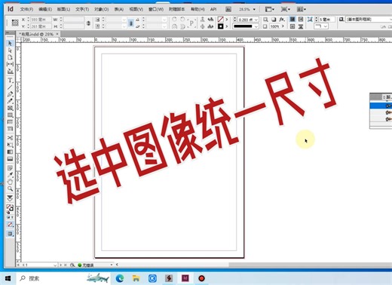
Task: Switch to the 布局.indd document tab
Action: 37,34
